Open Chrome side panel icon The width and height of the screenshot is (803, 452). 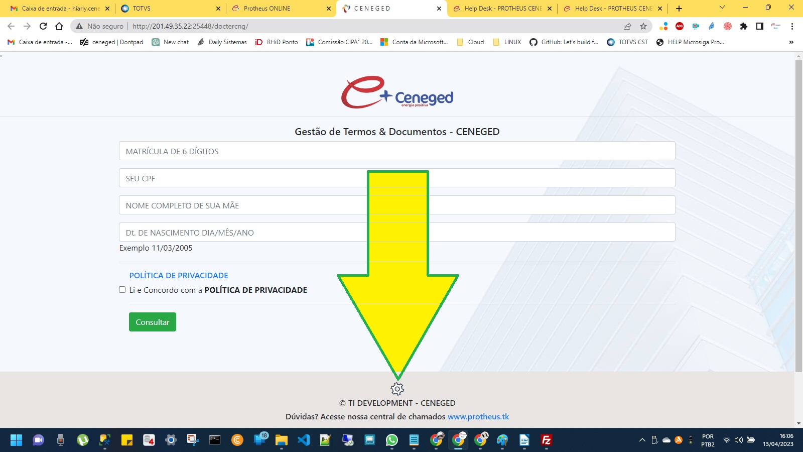tap(760, 26)
